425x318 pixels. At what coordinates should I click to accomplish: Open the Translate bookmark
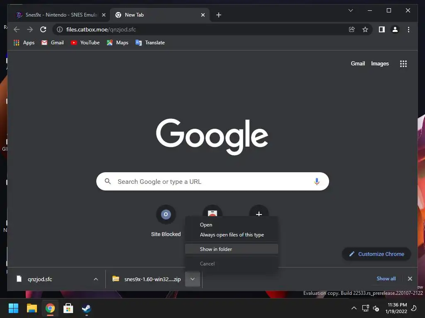(150, 43)
